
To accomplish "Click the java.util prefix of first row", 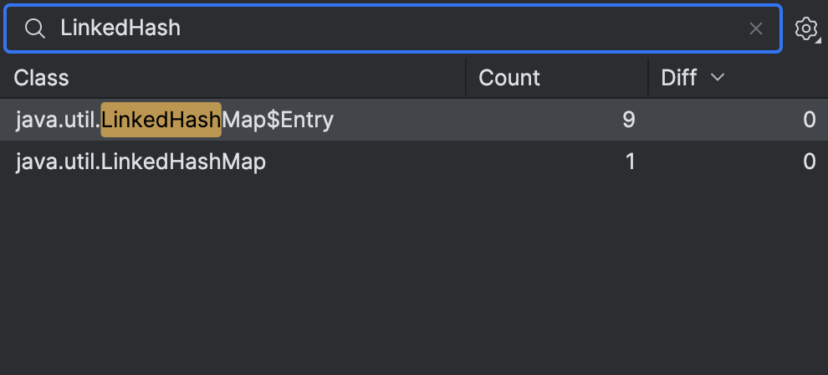I will coord(57,120).
